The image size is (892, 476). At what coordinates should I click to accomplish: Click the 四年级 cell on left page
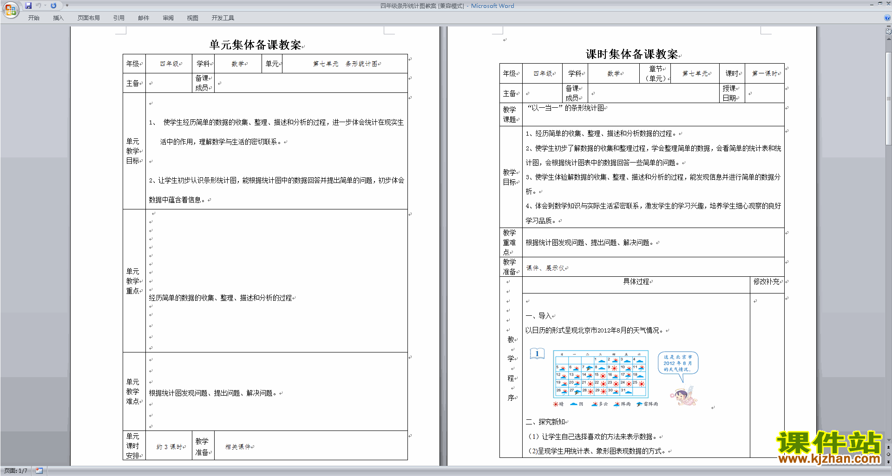[169, 64]
